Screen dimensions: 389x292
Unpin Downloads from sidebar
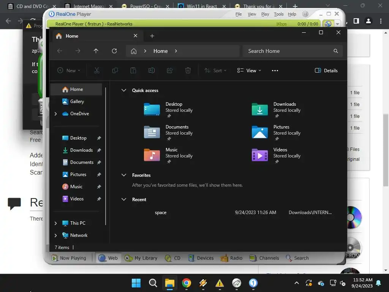99,150
